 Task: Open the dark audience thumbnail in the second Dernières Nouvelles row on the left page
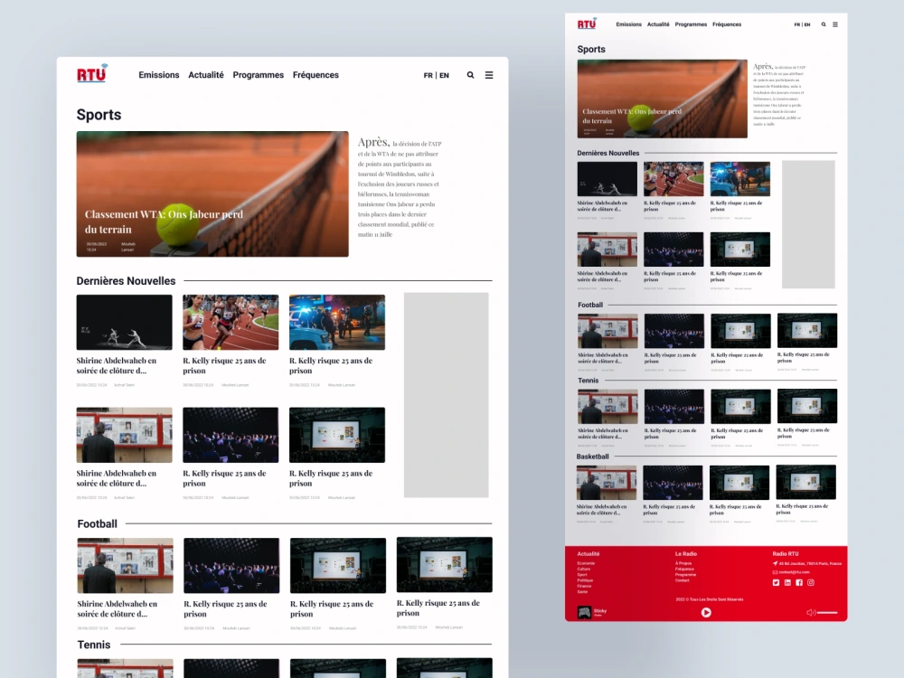tap(231, 435)
